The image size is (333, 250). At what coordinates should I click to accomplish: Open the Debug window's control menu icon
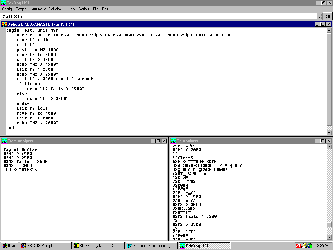[4, 24]
